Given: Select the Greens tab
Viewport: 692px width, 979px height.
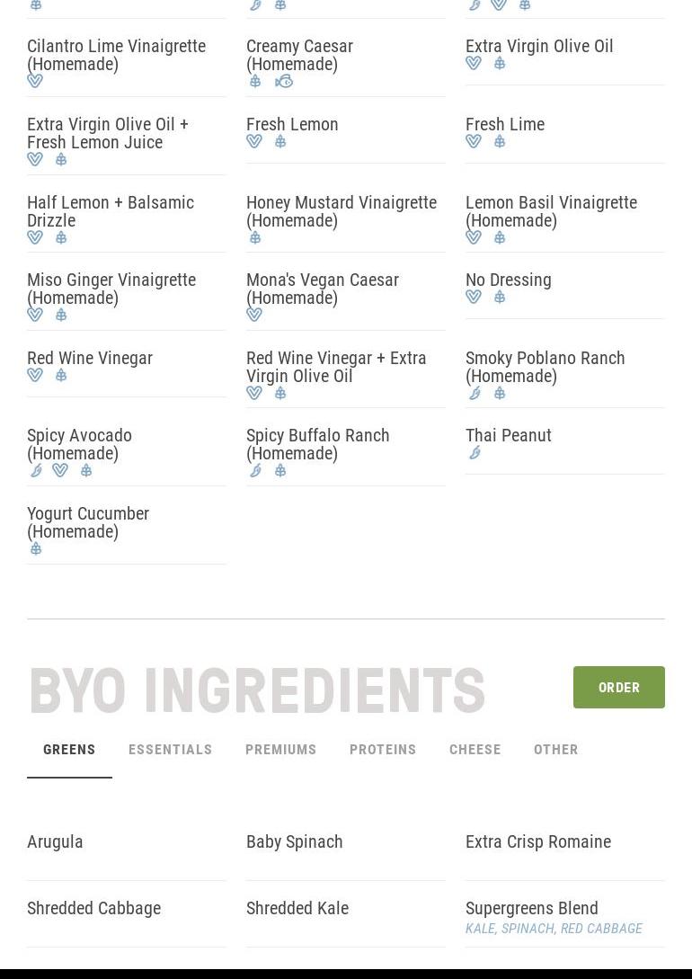Looking at the screenshot, I should 69,750.
